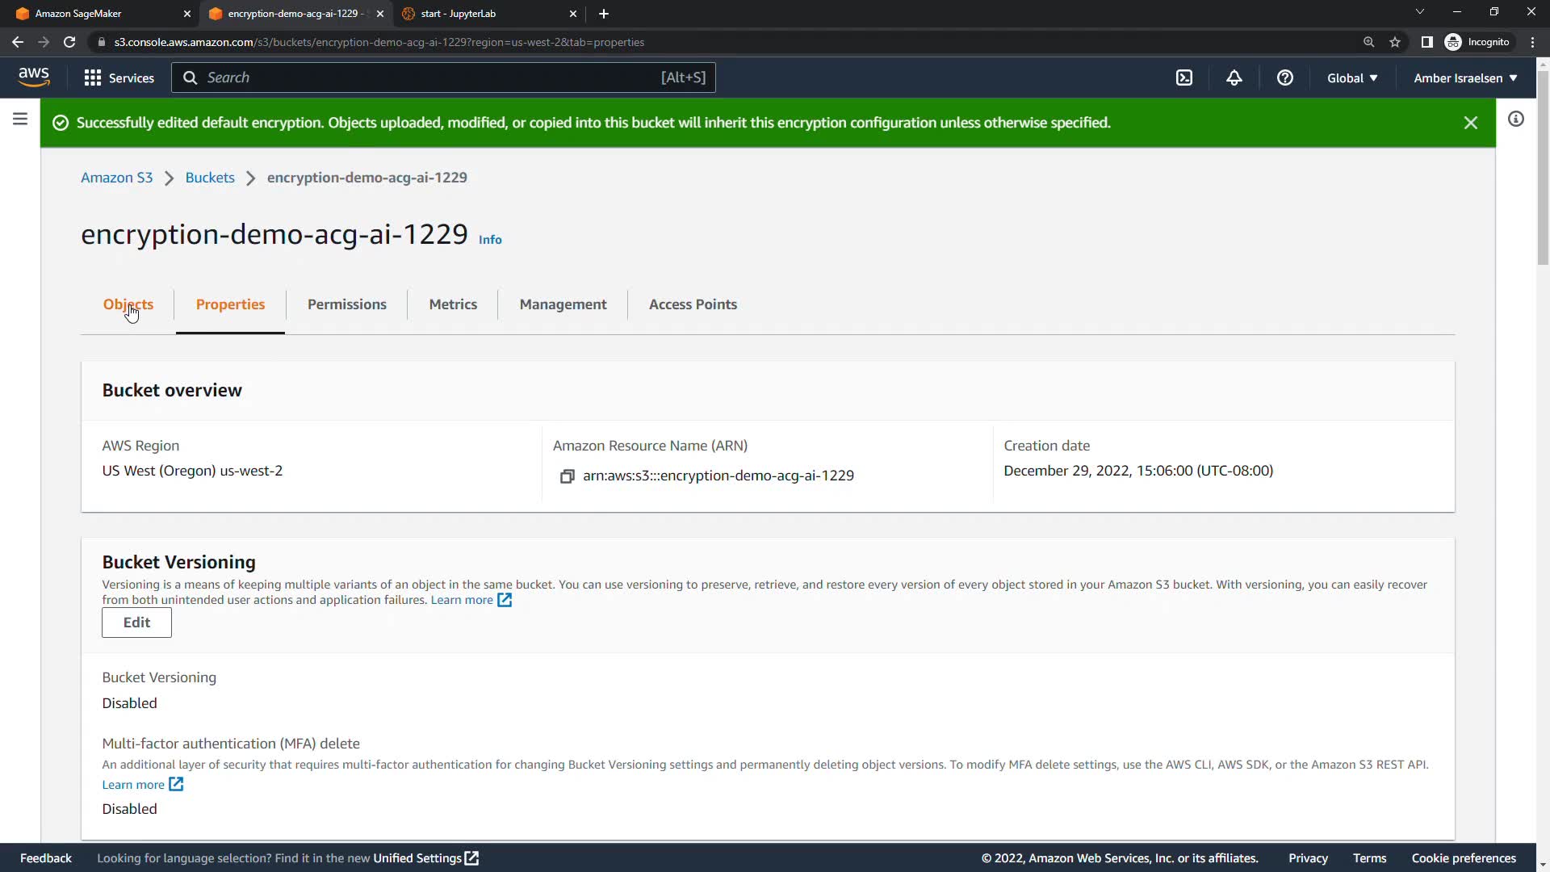Open notifications bell icon

[1234, 78]
